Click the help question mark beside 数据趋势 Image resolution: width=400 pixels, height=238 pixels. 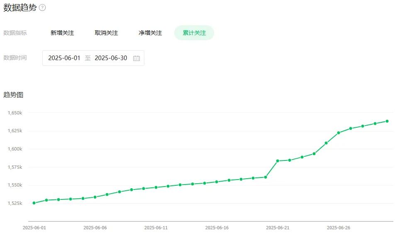coord(42,7)
